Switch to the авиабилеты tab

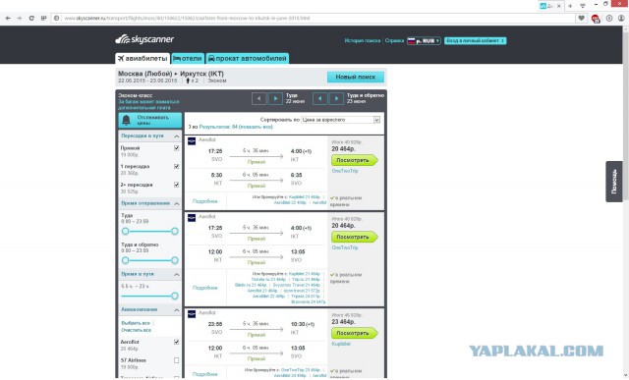(x=143, y=59)
